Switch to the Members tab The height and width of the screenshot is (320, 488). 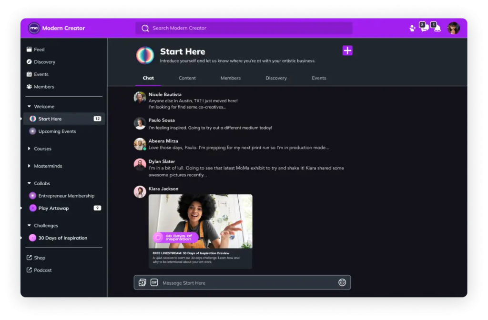(231, 78)
